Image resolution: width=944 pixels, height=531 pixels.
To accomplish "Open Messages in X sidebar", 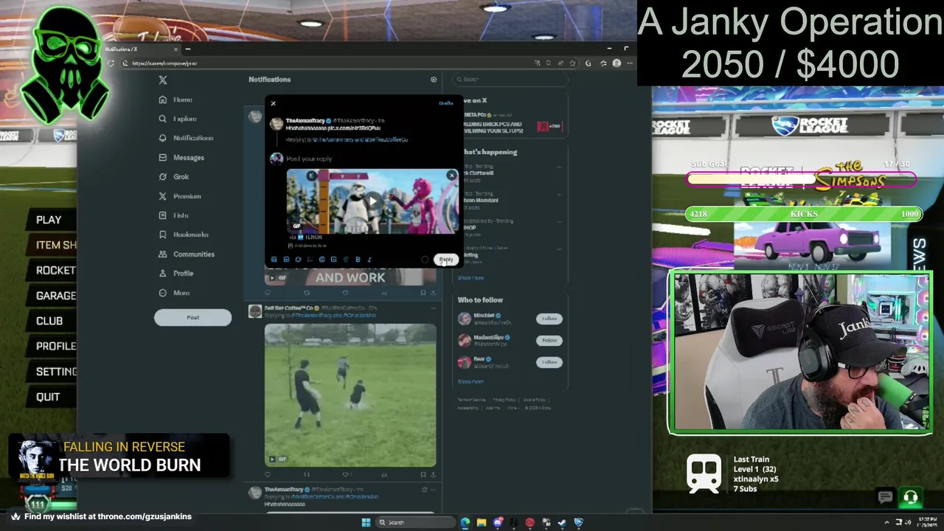I will pyautogui.click(x=181, y=158).
